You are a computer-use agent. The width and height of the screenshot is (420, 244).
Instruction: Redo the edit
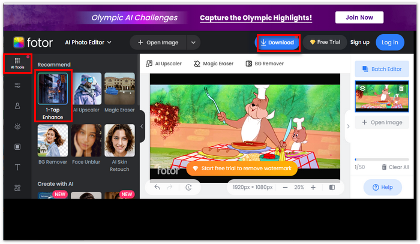(x=169, y=187)
